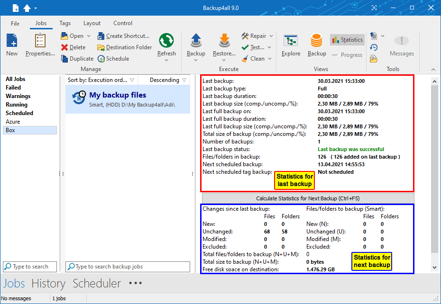
Task: Click the green Refresh icon
Action: click(x=166, y=41)
